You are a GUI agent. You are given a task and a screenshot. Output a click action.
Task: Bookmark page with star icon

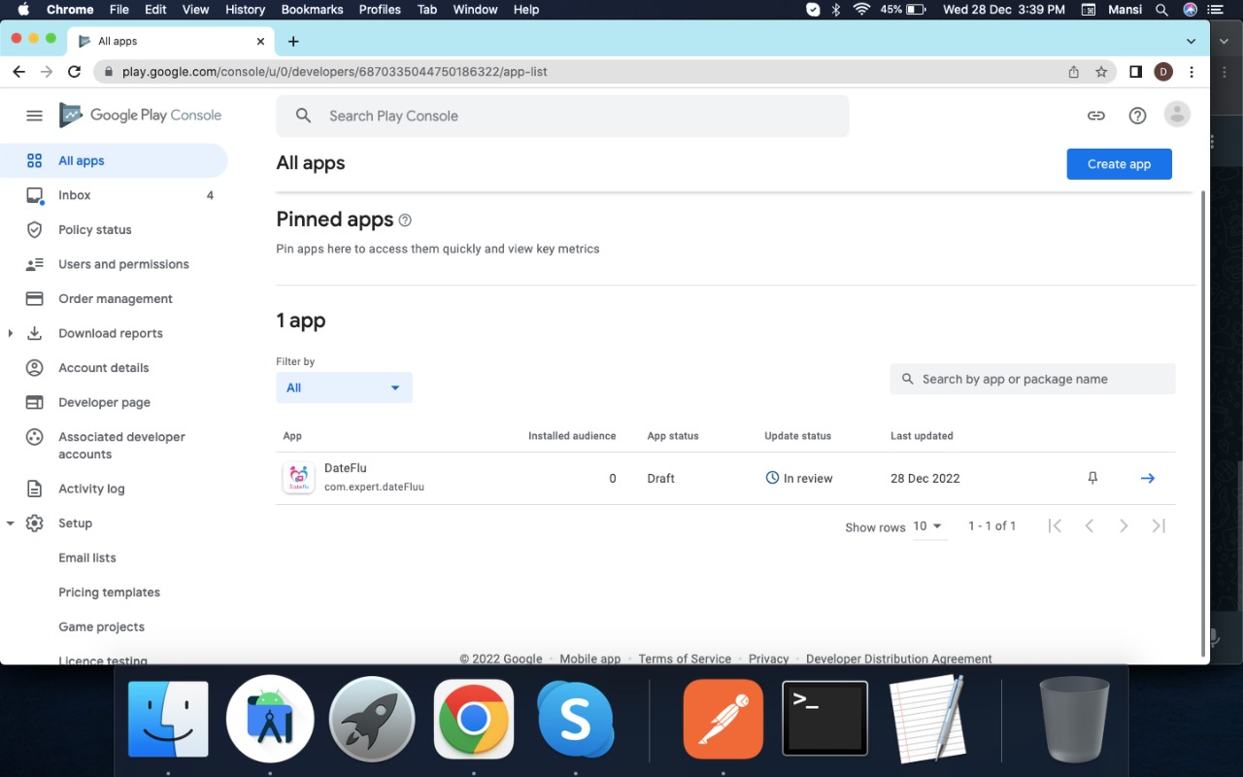[x=1101, y=72]
